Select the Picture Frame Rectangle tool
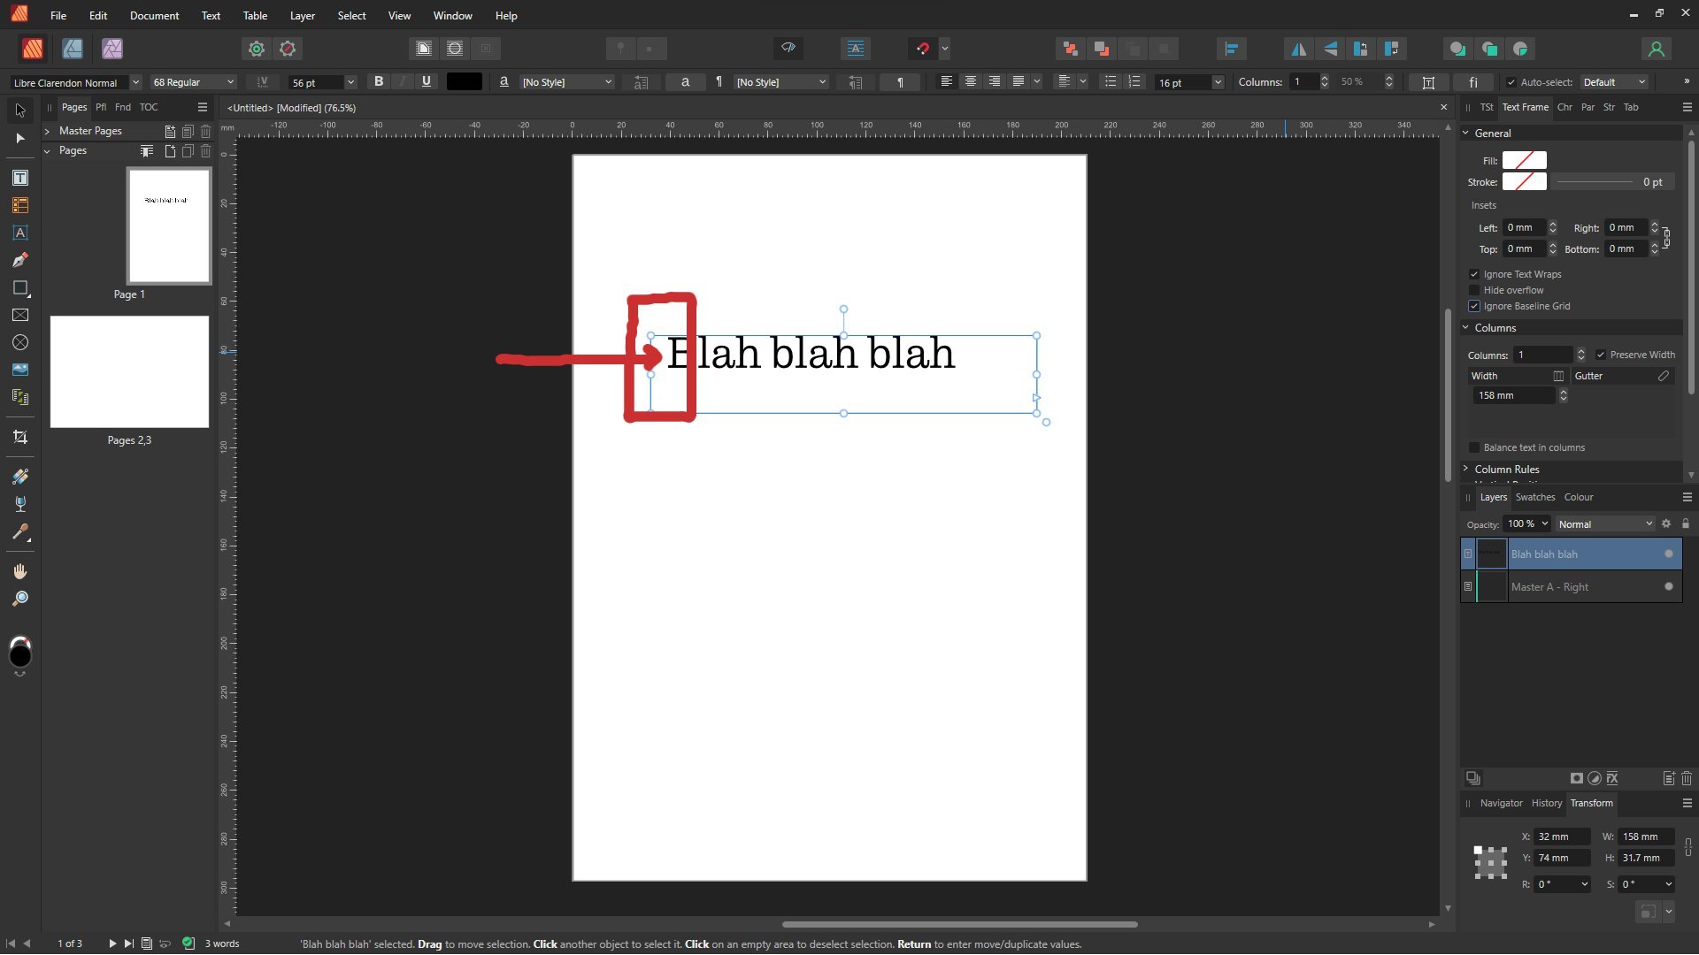 [19, 316]
